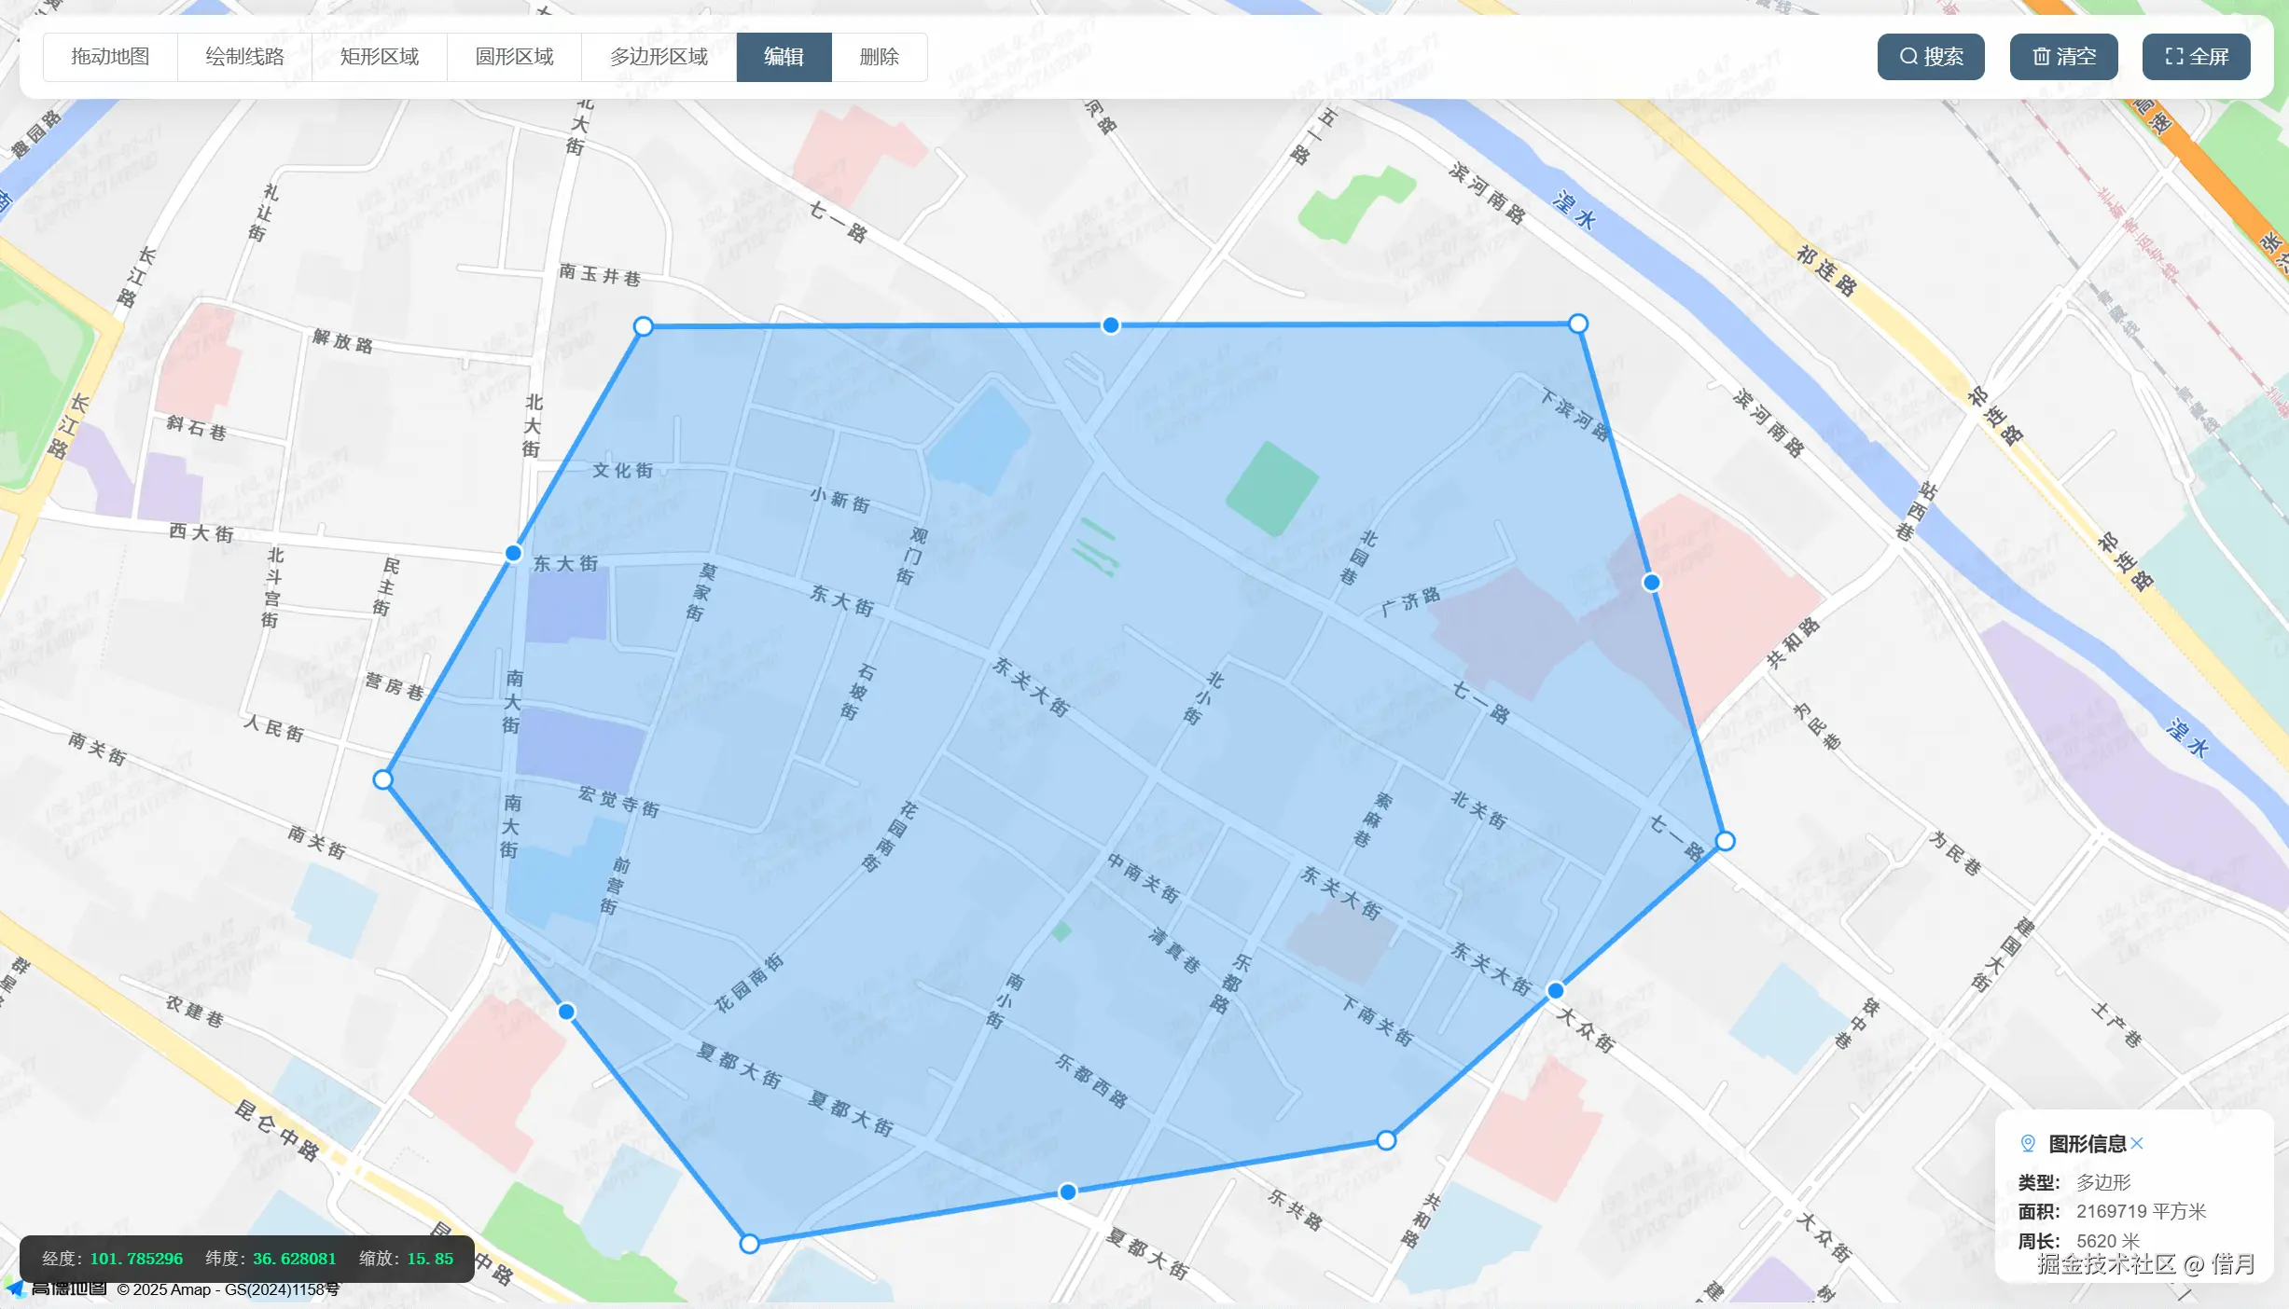Click the leftmost polygon vertex near 人民街
Image resolution: width=2289 pixels, height=1309 pixels.
(x=382, y=780)
